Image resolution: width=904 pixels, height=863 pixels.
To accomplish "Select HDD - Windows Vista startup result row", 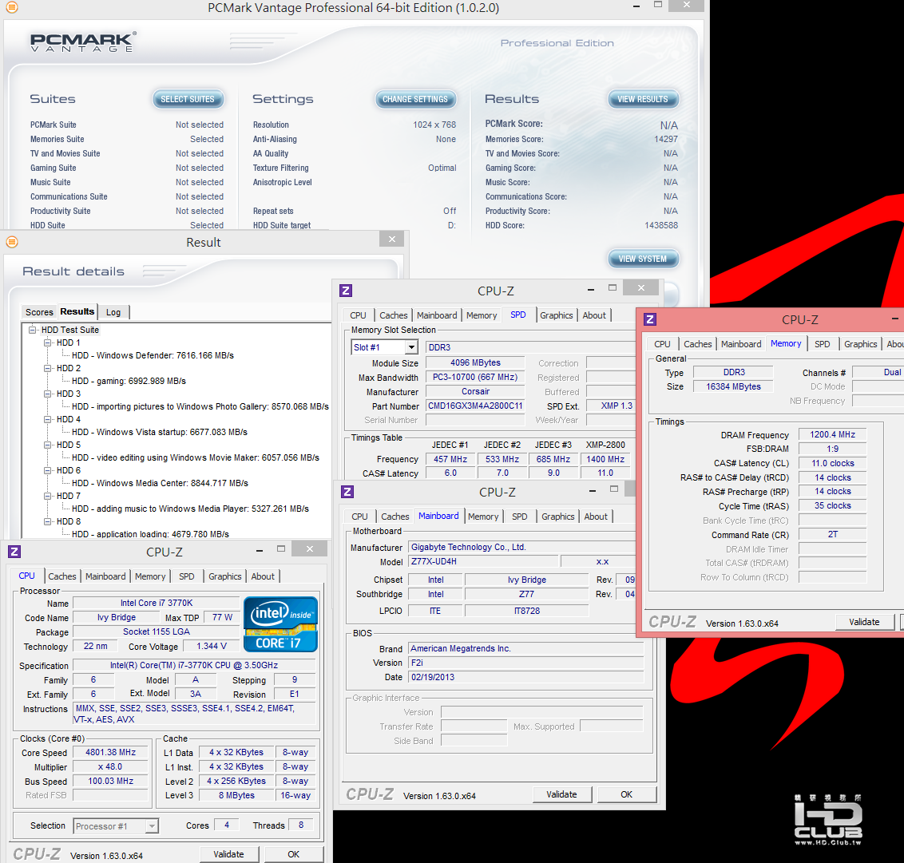I will (160, 432).
